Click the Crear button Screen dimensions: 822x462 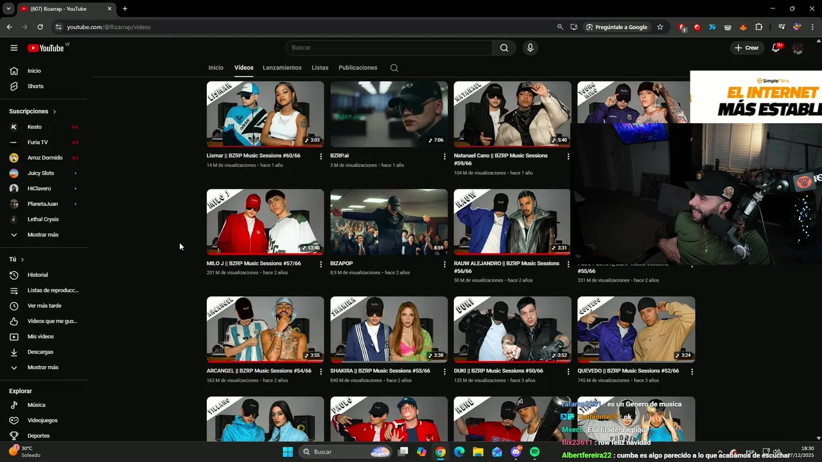(747, 48)
